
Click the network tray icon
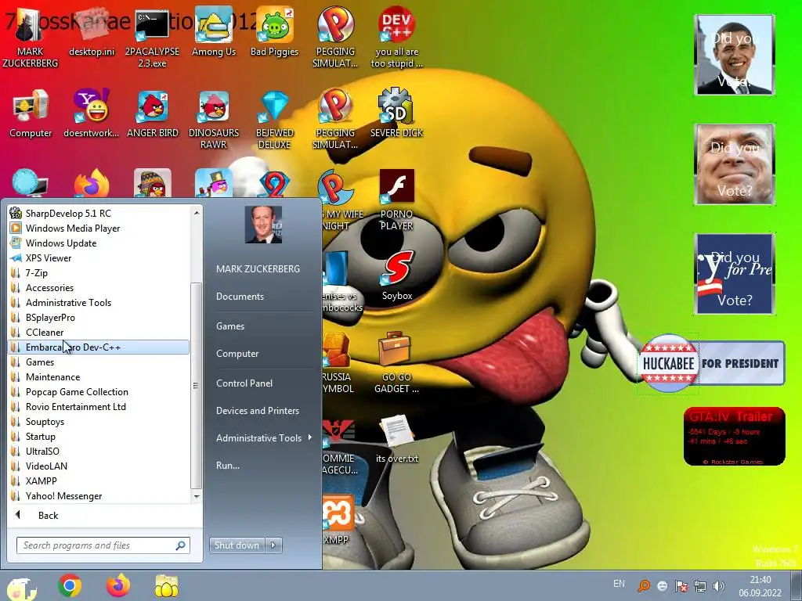(699, 586)
